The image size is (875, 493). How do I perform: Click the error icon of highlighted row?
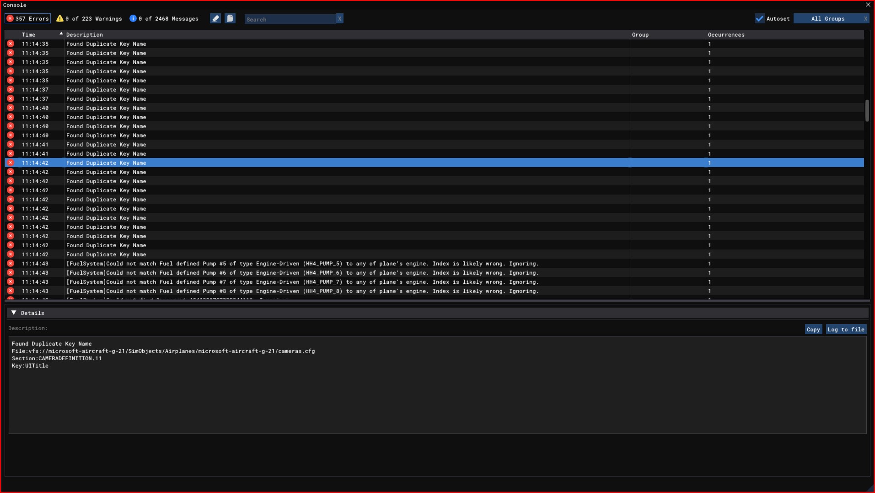point(11,163)
